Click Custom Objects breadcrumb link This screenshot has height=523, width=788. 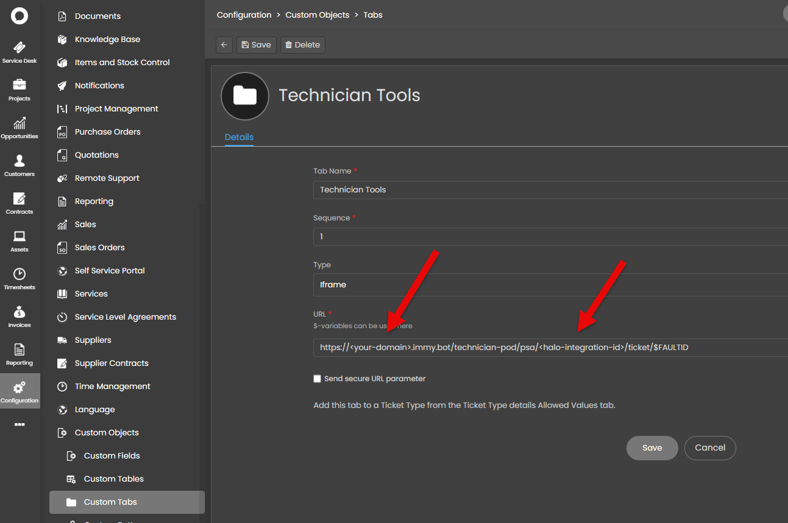pyautogui.click(x=317, y=15)
